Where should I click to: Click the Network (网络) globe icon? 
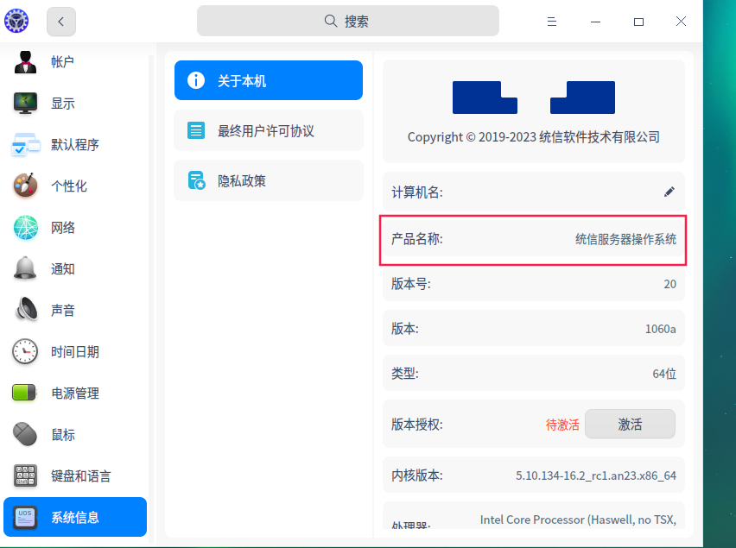click(x=25, y=228)
